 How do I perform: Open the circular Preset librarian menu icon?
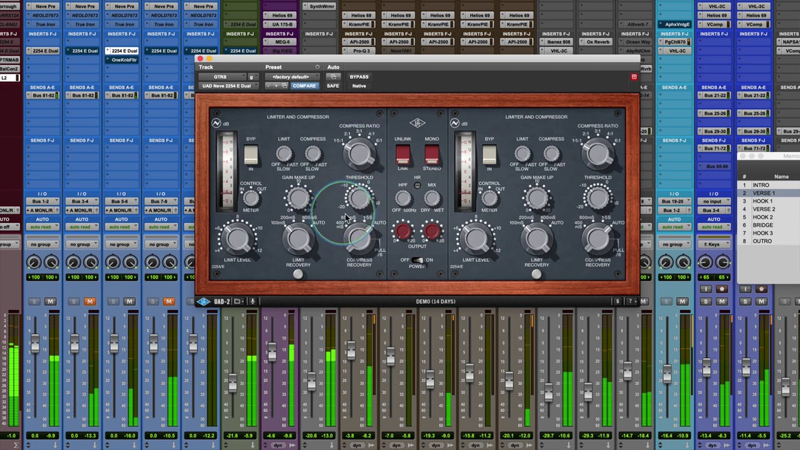317,67
